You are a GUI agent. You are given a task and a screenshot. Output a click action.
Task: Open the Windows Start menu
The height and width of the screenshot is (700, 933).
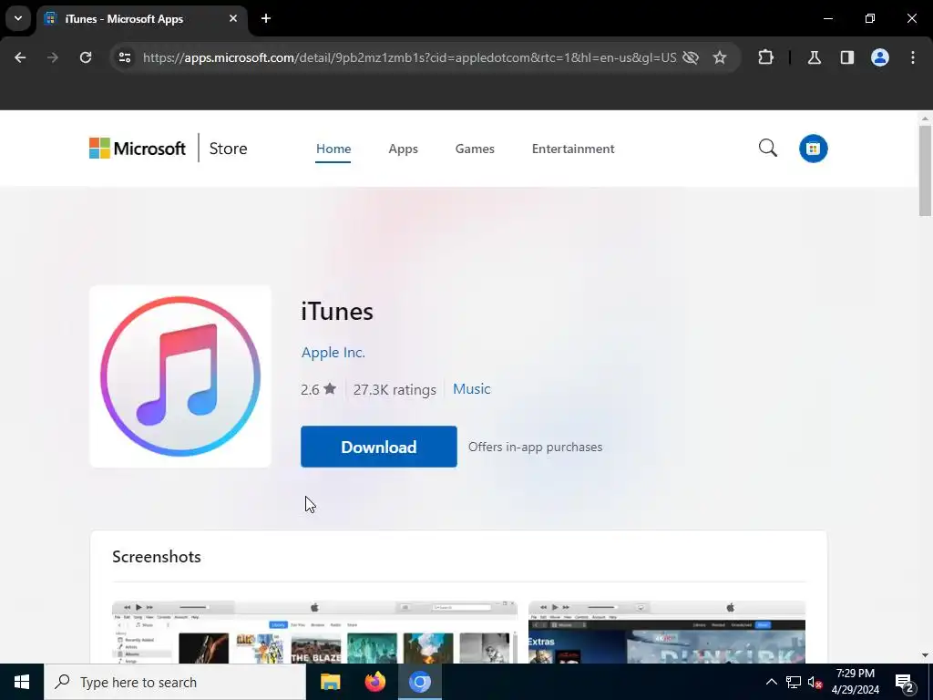22,682
